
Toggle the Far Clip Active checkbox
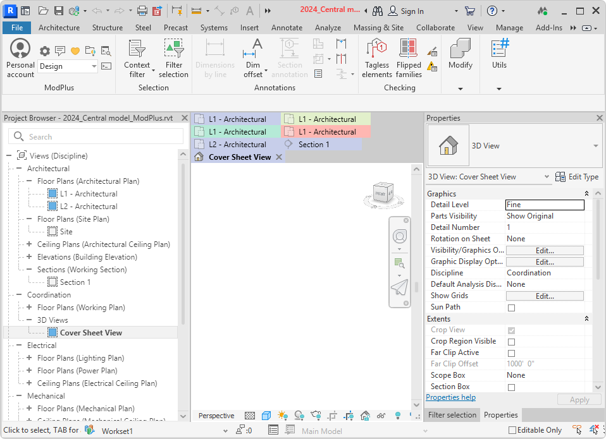(511, 353)
